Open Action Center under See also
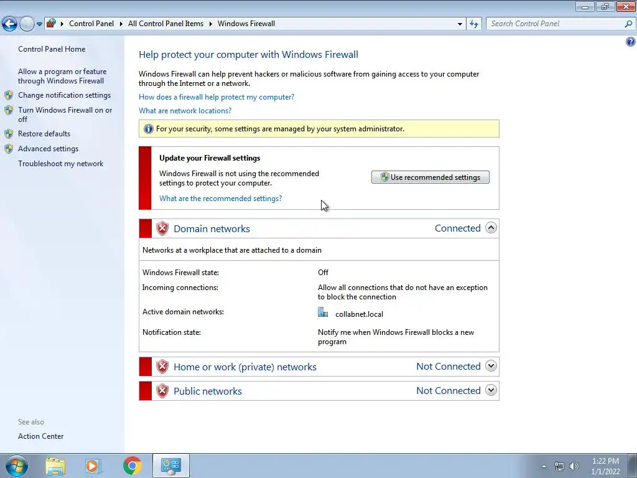Screen dimensions: 637x478 (40, 436)
